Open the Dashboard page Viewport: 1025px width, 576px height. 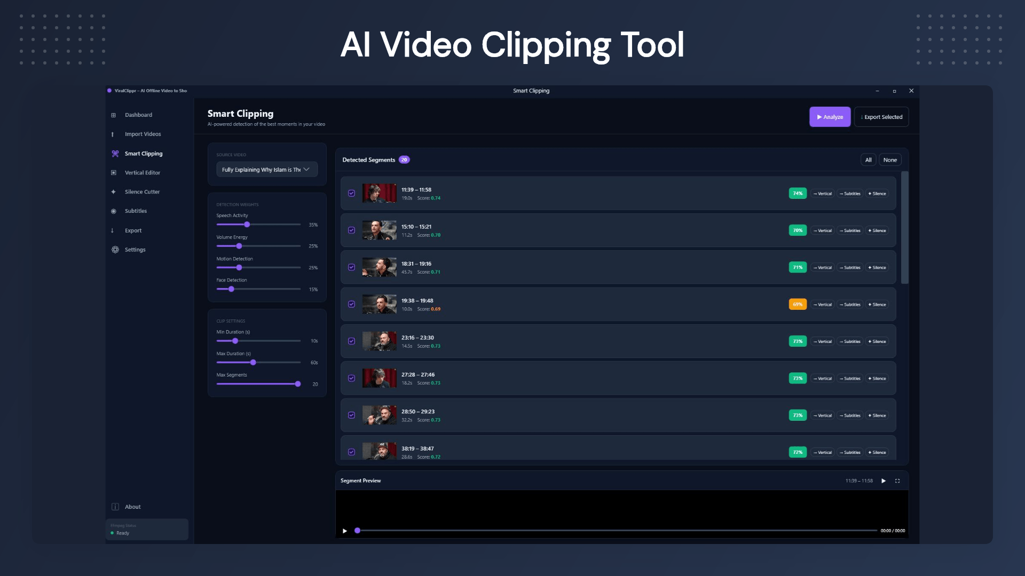pos(138,115)
